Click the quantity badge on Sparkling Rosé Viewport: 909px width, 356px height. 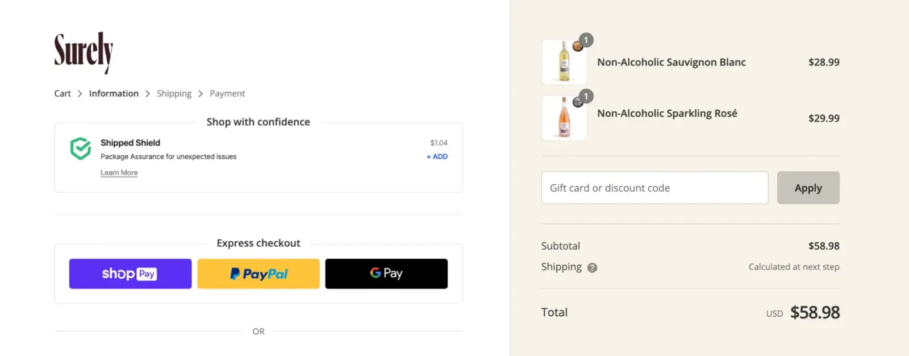(x=586, y=96)
